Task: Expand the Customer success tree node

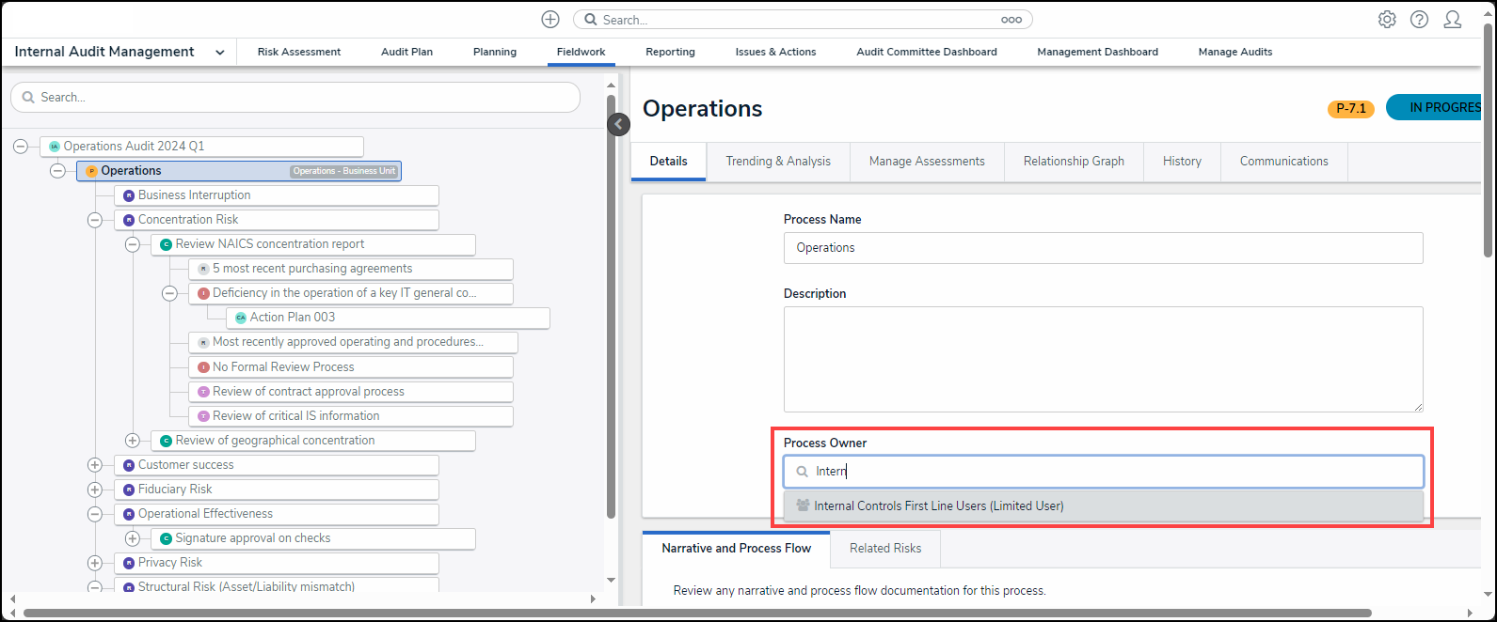Action: click(95, 465)
